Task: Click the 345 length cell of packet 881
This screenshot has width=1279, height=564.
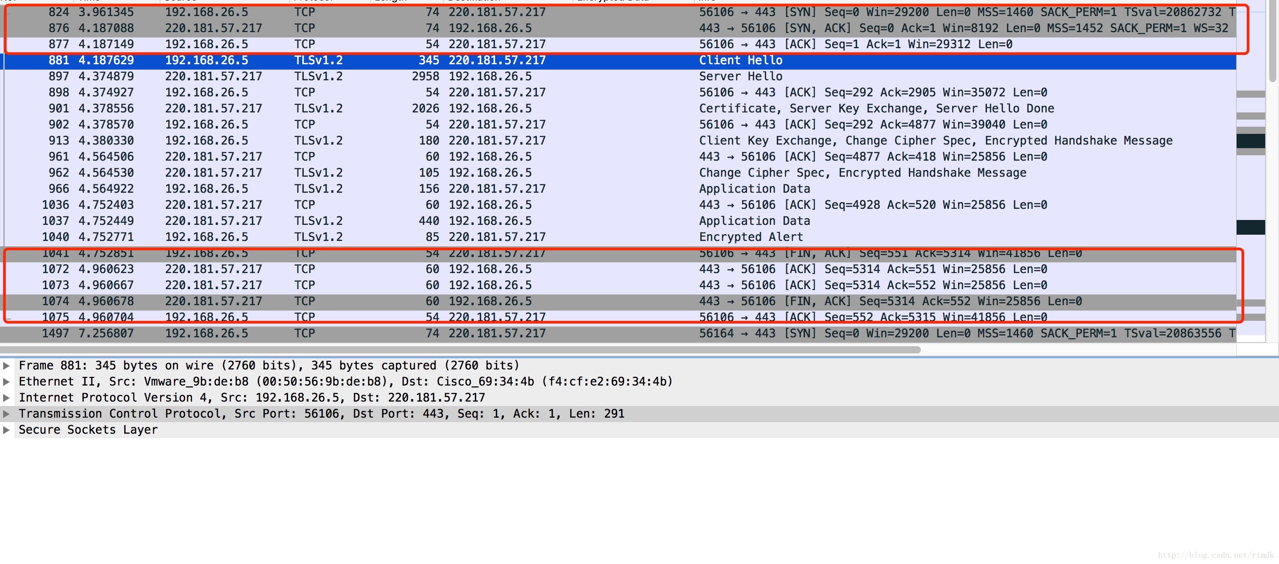Action: tap(429, 61)
